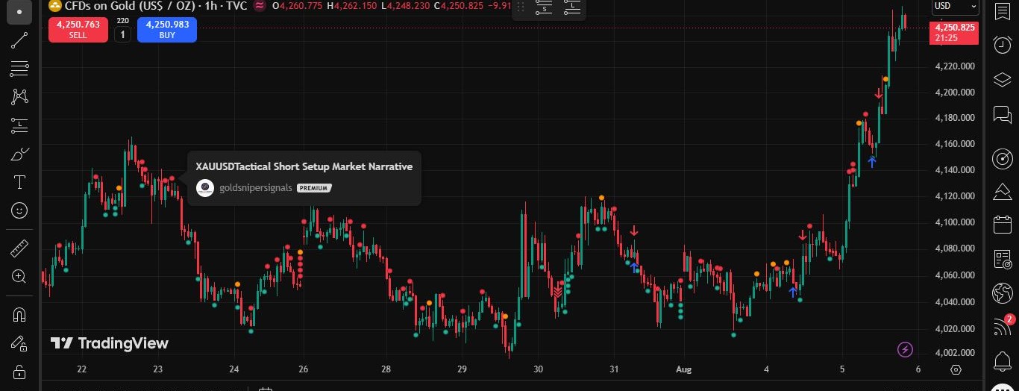
Task: Click the red SELL 4,250.763 button
Action: 78,29
